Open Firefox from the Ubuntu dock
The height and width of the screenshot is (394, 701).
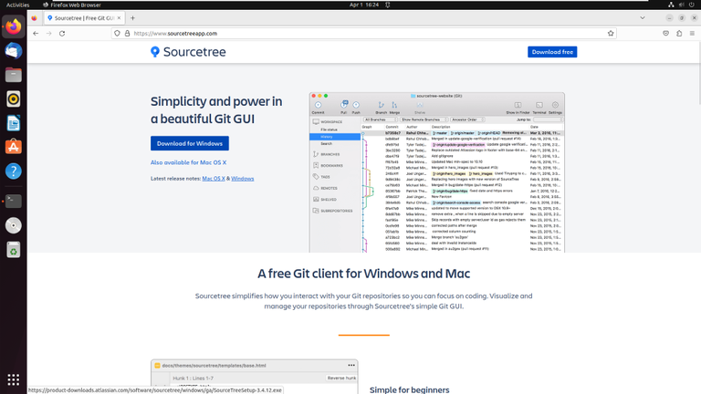click(14, 26)
